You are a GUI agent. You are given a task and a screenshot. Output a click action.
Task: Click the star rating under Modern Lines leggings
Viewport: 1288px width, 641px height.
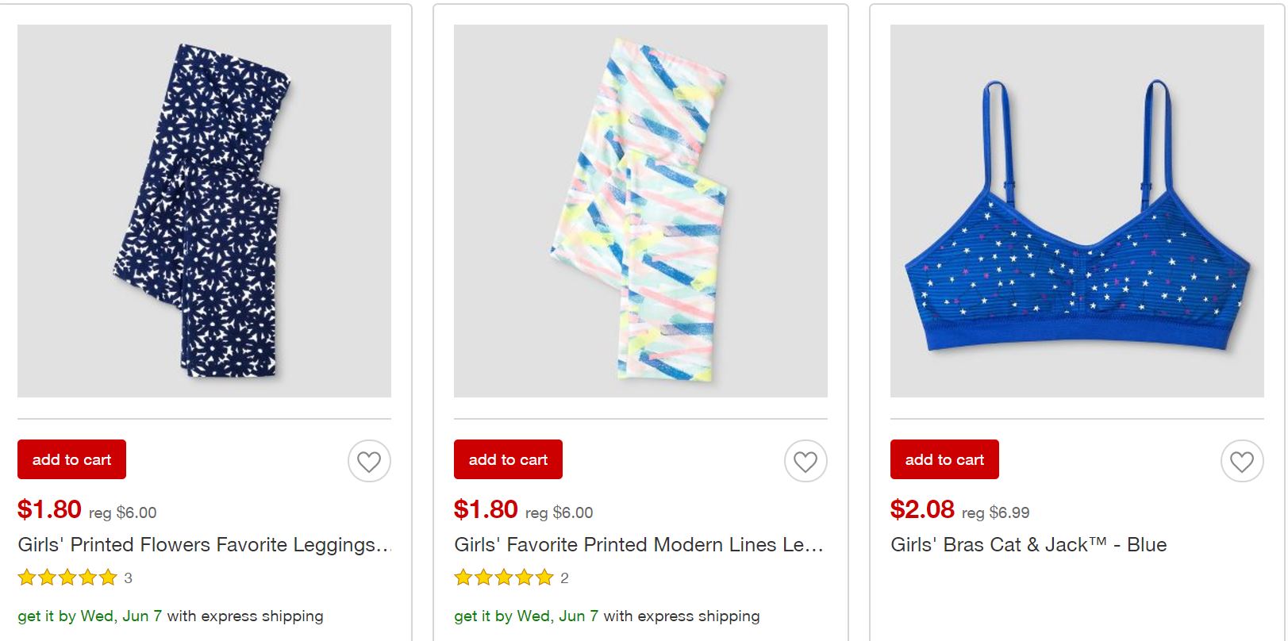tap(504, 578)
